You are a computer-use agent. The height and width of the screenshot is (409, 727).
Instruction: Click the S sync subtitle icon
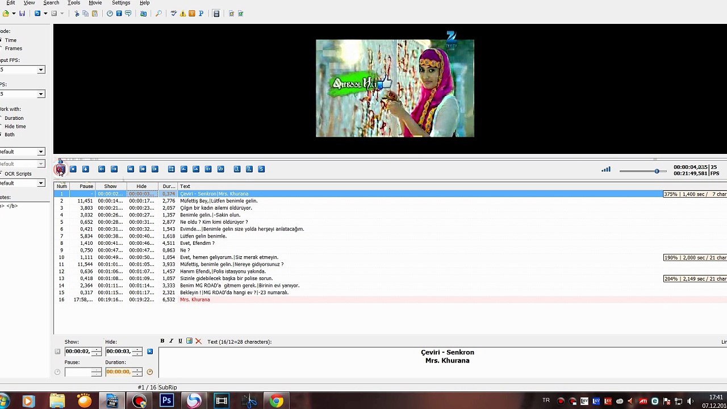261,169
